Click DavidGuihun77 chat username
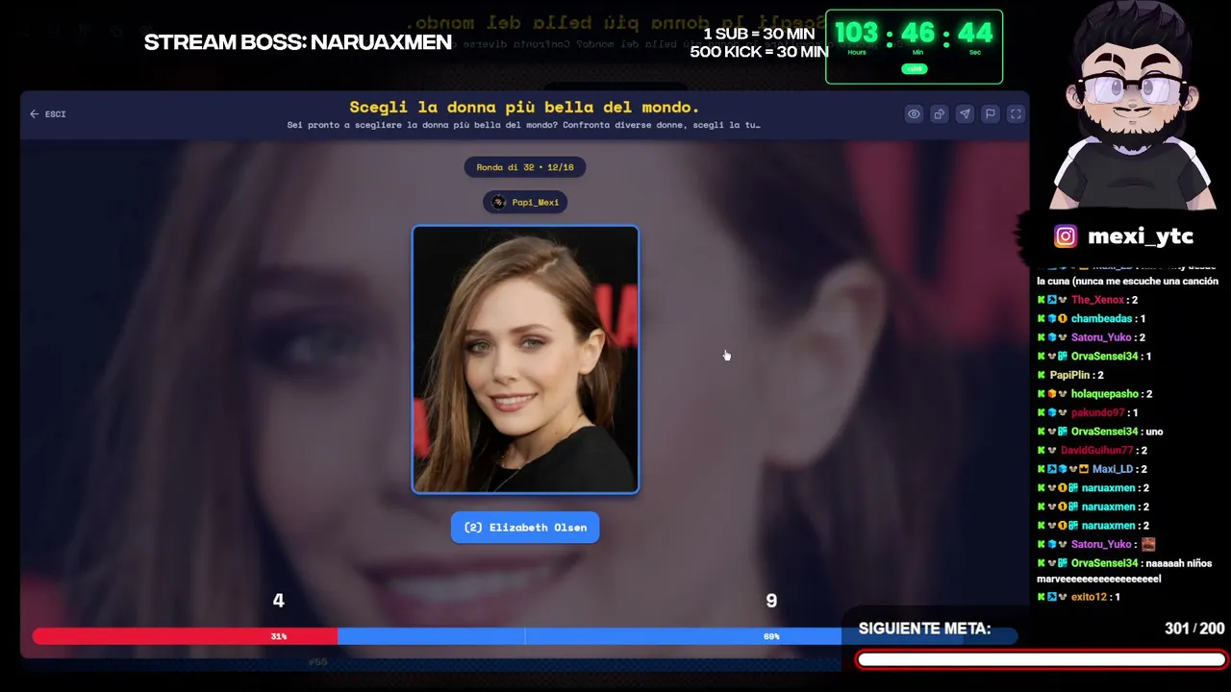1231x692 pixels. [1096, 450]
